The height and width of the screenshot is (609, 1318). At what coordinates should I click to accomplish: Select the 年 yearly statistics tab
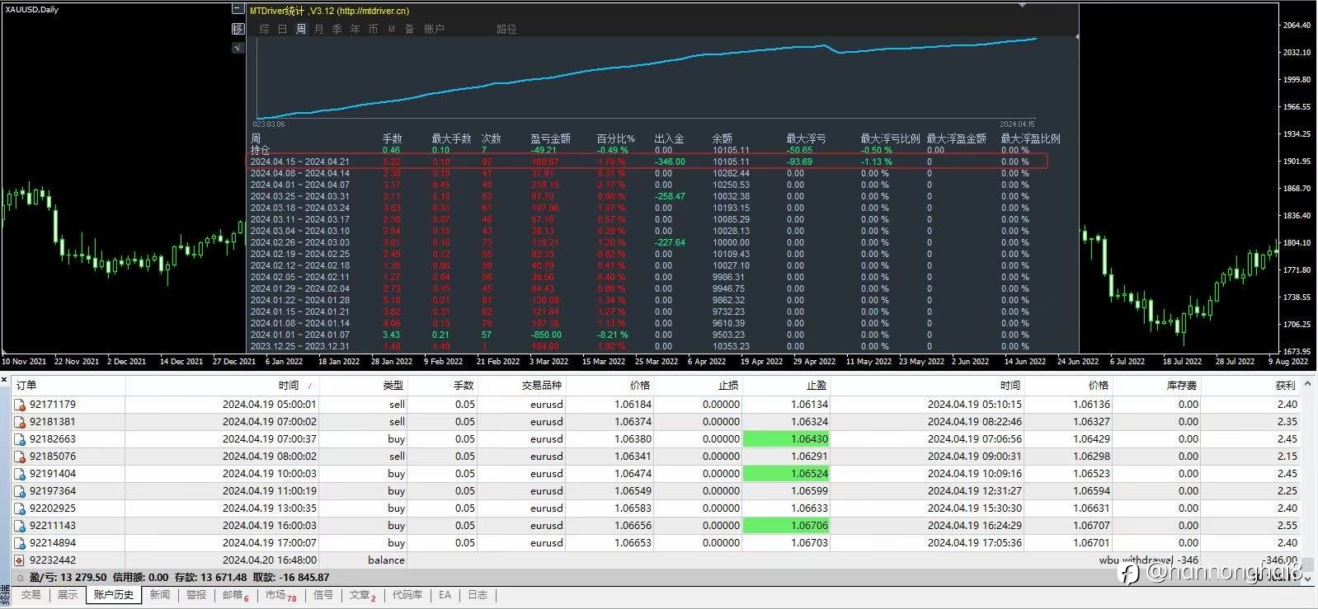coord(355,29)
